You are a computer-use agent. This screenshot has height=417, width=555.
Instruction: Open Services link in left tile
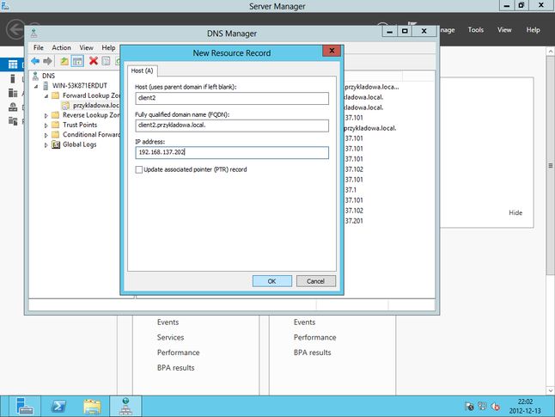pyautogui.click(x=171, y=338)
